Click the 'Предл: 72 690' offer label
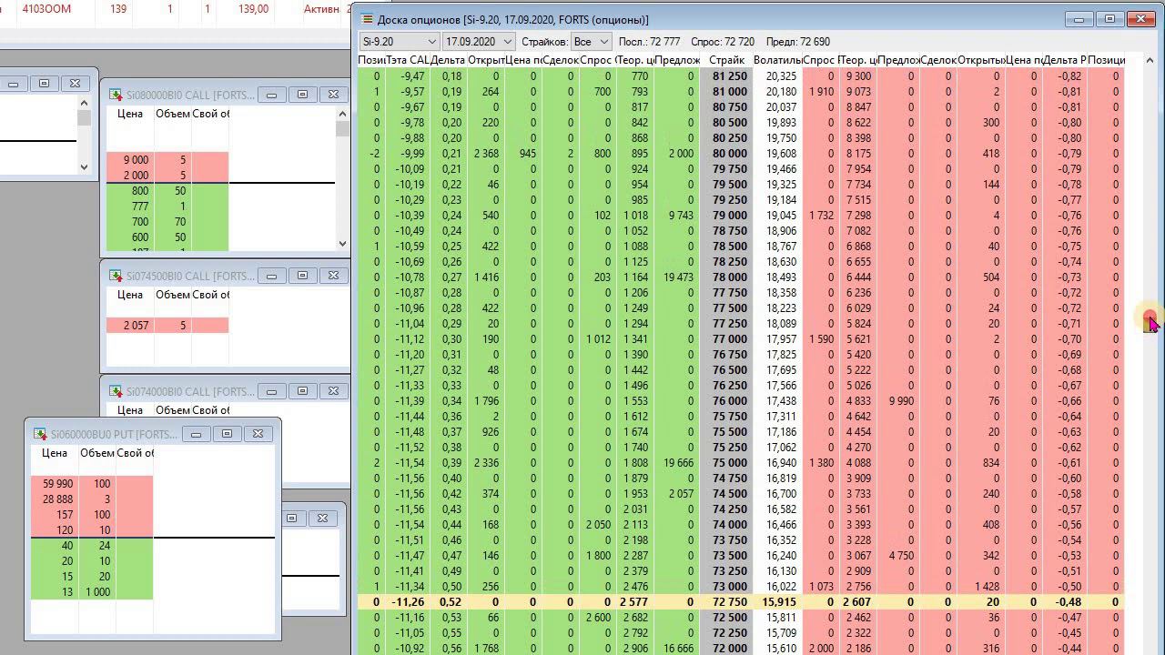 tap(797, 42)
